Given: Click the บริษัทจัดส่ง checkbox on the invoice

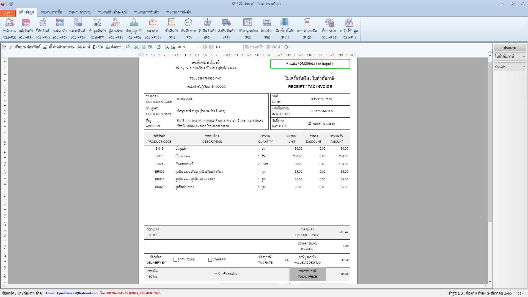Looking at the screenshot, I should coord(210,260).
